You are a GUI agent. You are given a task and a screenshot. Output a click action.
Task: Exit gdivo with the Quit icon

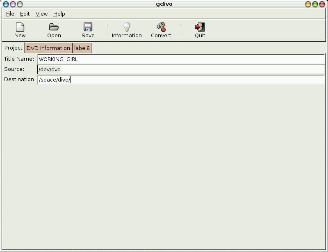tap(200, 27)
